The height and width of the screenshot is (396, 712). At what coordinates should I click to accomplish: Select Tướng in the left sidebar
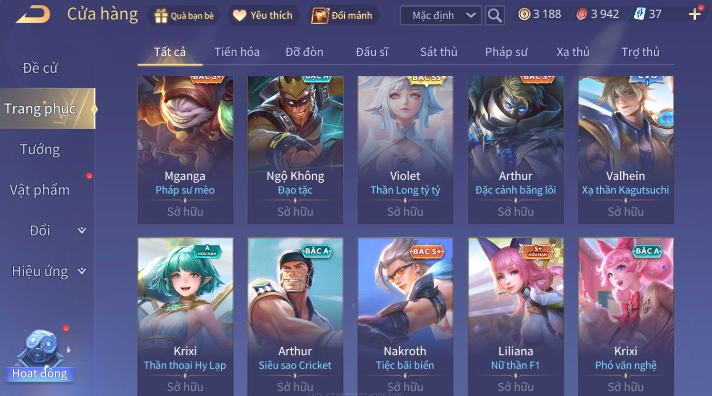40,149
